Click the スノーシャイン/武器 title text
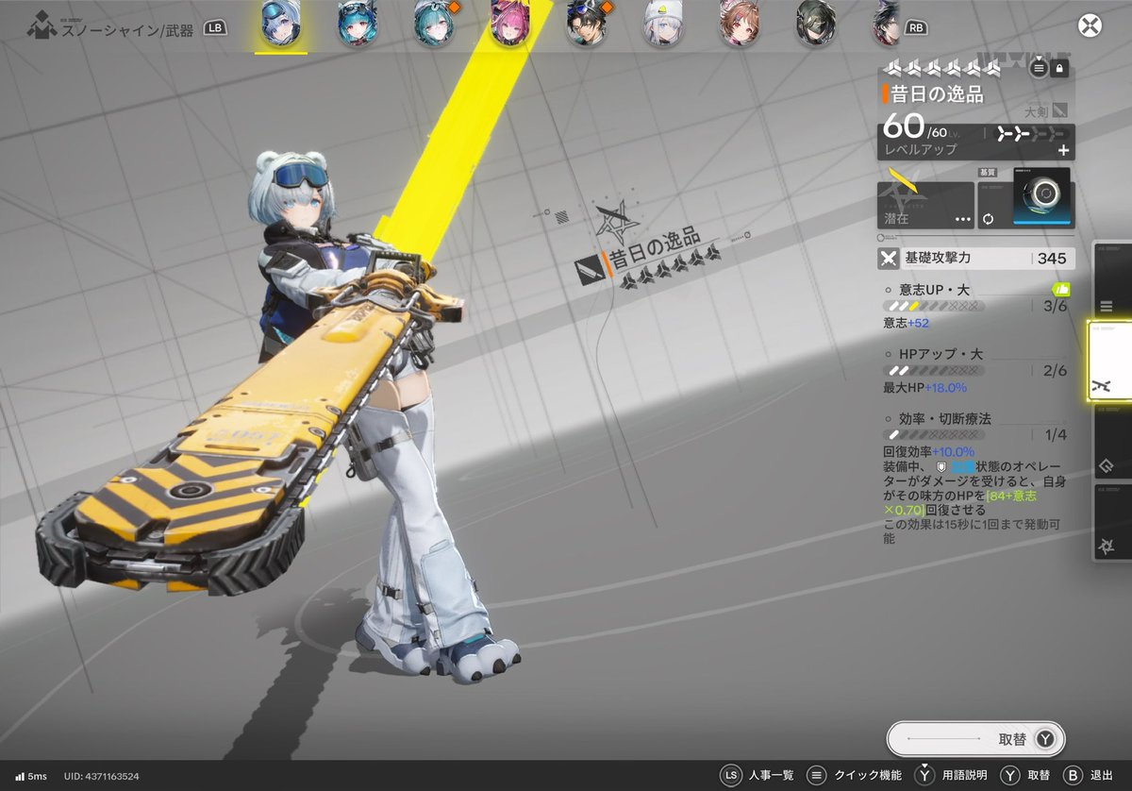The image size is (1132, 791). pos(127,29)
